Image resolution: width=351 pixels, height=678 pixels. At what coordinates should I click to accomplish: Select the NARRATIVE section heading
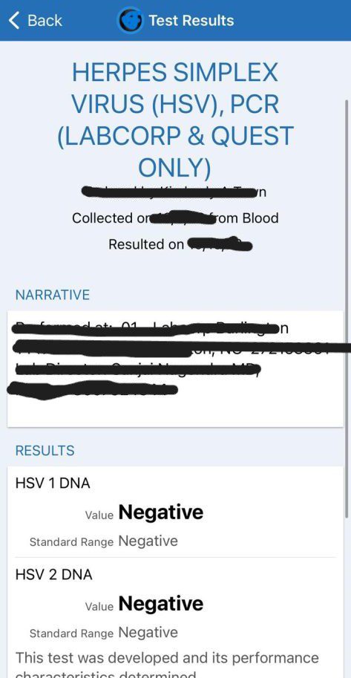52,295
